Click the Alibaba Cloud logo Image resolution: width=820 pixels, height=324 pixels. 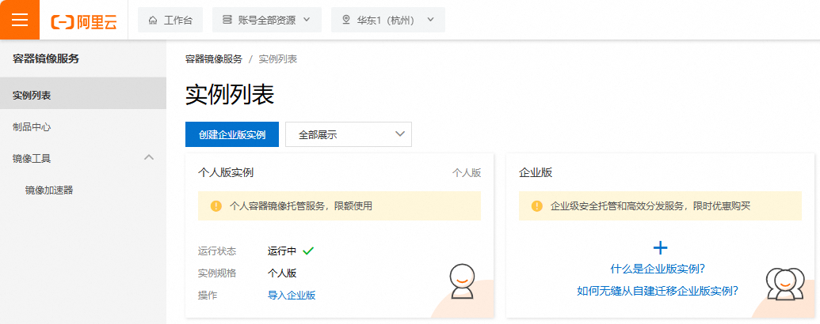pyautogui.click(x=84, y=21)
